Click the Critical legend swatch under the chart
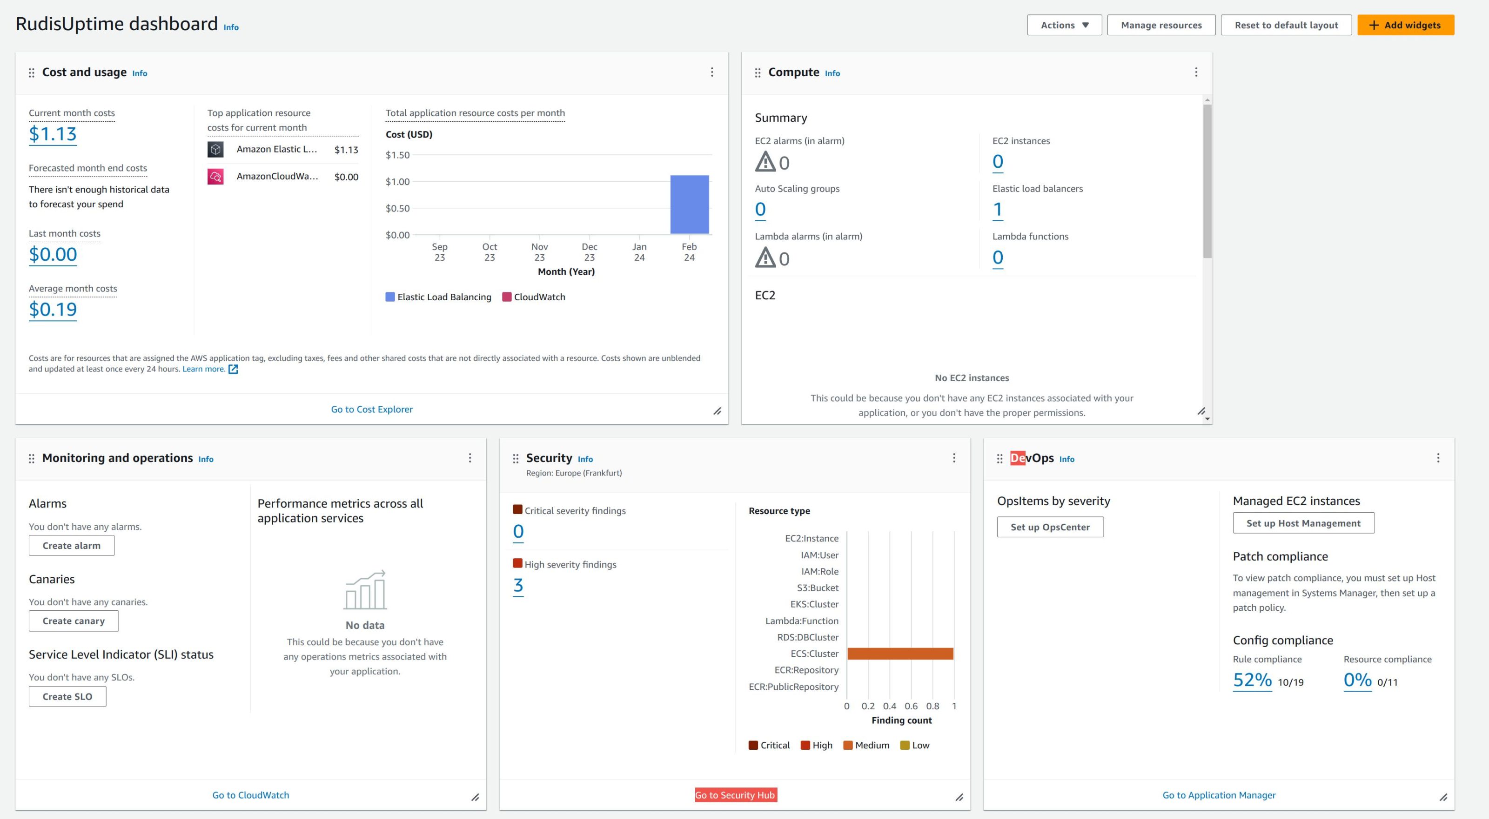This screenshot has width=1489, height=819. (x=753, y=745)
